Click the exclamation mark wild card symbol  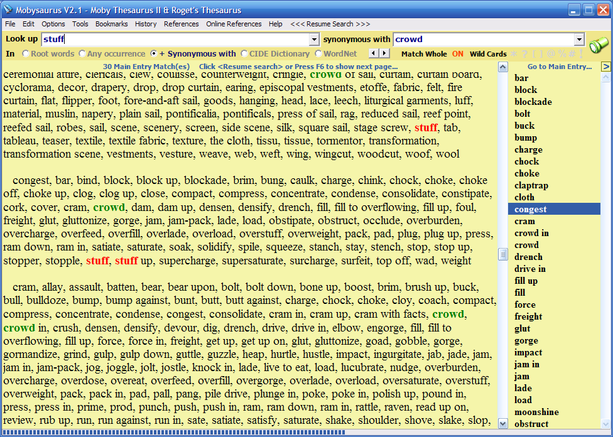click(582, 53)
